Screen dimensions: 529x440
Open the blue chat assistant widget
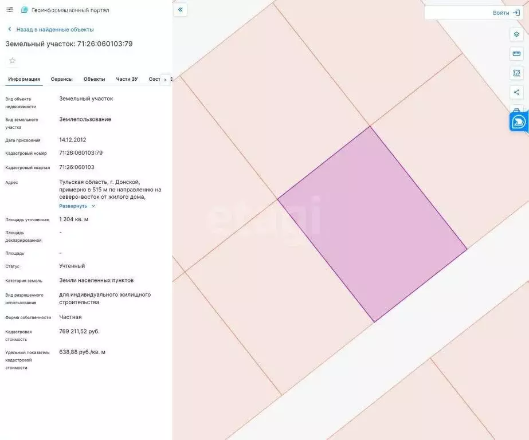pos(519,122)
